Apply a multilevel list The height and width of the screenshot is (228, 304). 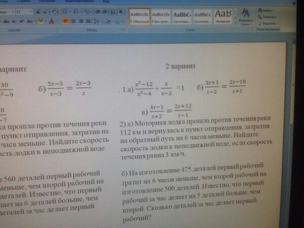88,12
